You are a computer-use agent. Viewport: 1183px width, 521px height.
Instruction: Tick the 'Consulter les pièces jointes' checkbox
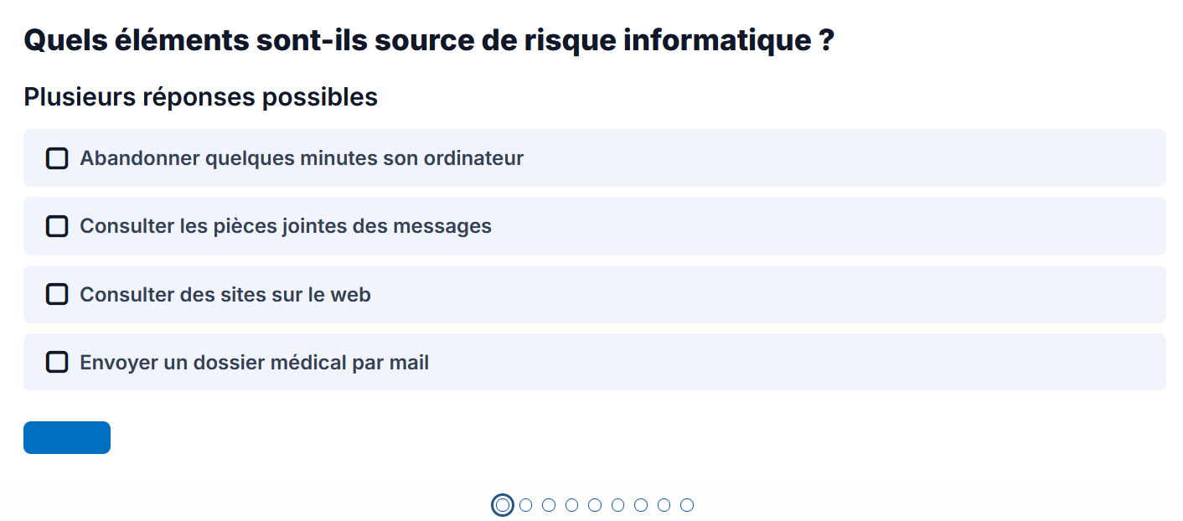[57, 226]
